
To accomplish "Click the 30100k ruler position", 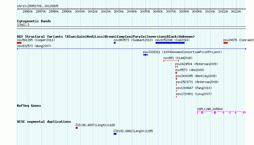I will pos(210,11).
